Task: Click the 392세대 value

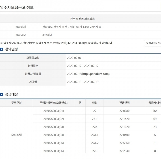Action: [x=47, y=35]
